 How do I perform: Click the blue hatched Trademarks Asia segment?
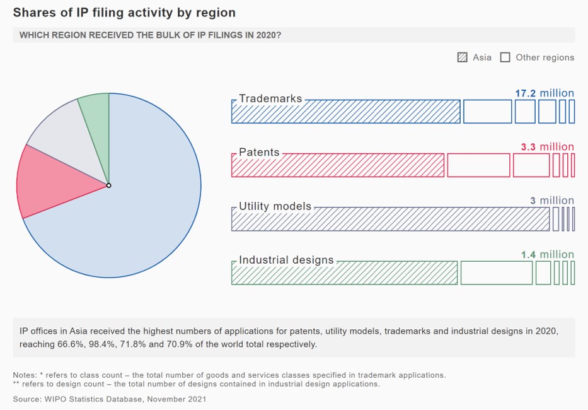click(345, 112)
